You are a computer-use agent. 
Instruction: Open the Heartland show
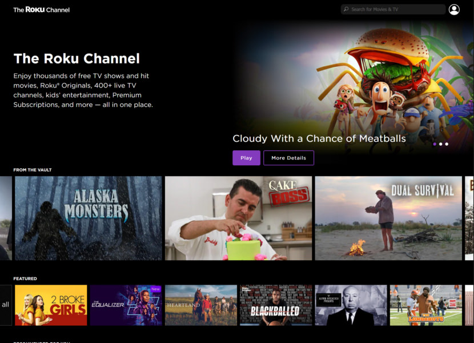tap(201, 305)
